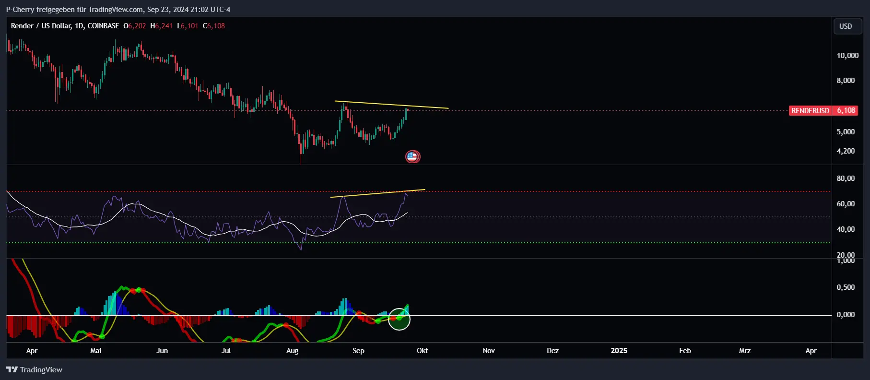Image resolution: width=870 pixels, height=380 pixels.
Task: Click the 0,500 MACD axis label
Action: pyautogui.click(x=846, y=287)
